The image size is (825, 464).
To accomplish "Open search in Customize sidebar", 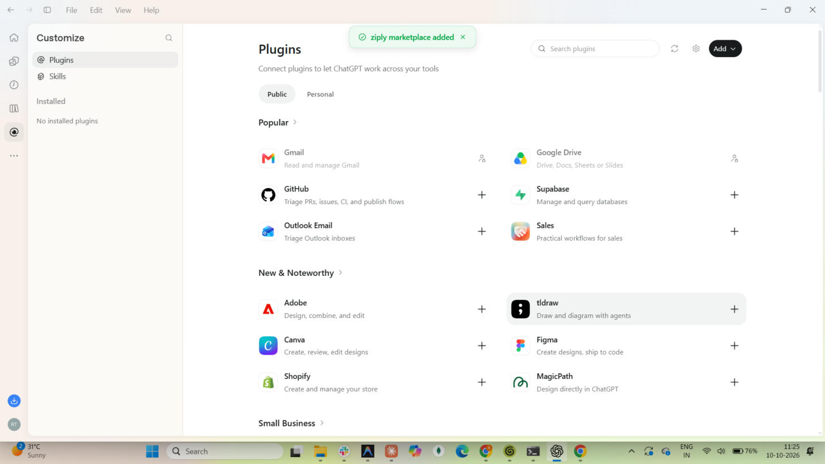I will 169,38.
